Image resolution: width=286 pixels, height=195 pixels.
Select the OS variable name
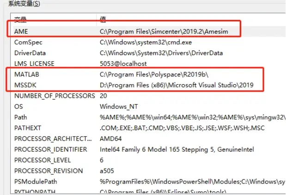pyautogui.click(x=18, y=107)
